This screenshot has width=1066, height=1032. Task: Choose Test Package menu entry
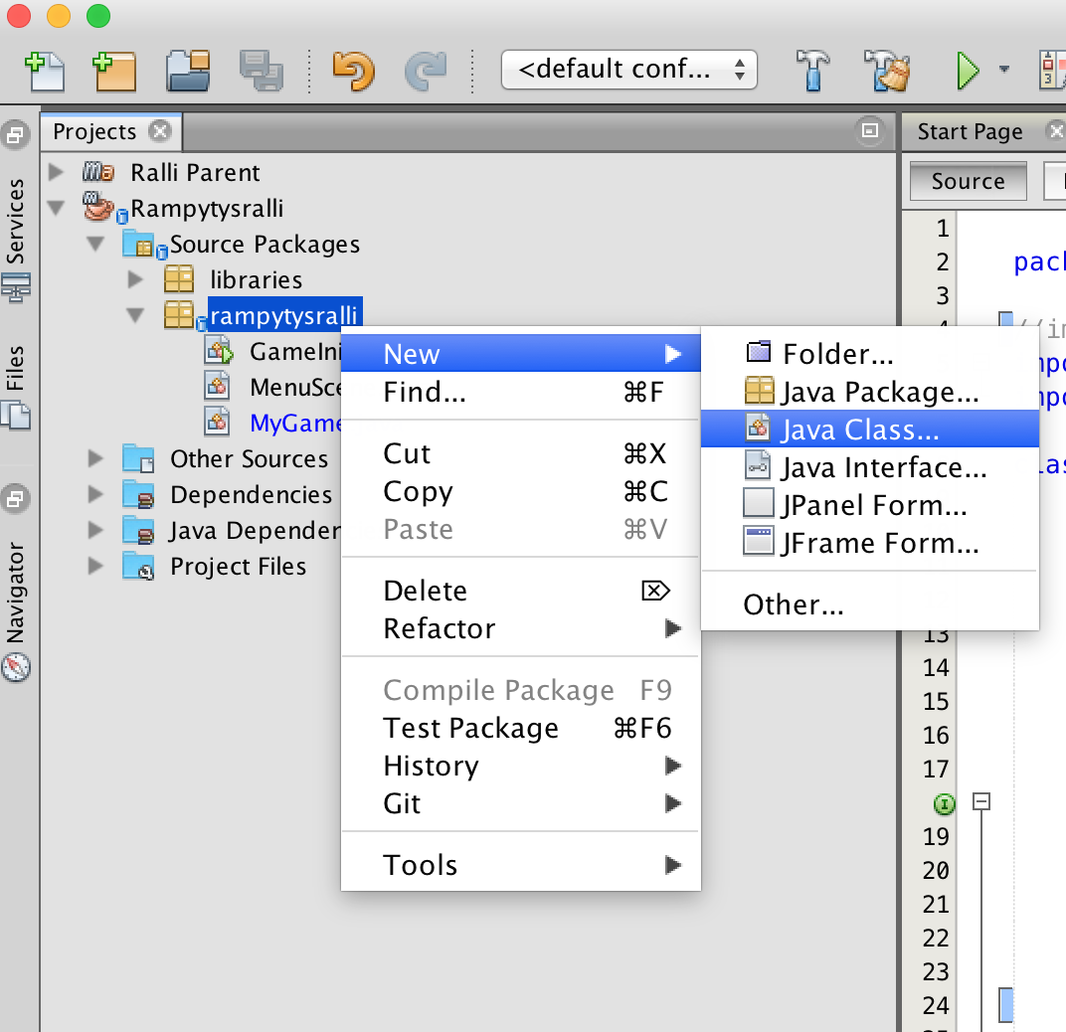[x=521, y=728]
